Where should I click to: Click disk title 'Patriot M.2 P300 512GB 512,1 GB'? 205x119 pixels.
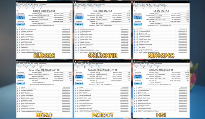(102, 70)
